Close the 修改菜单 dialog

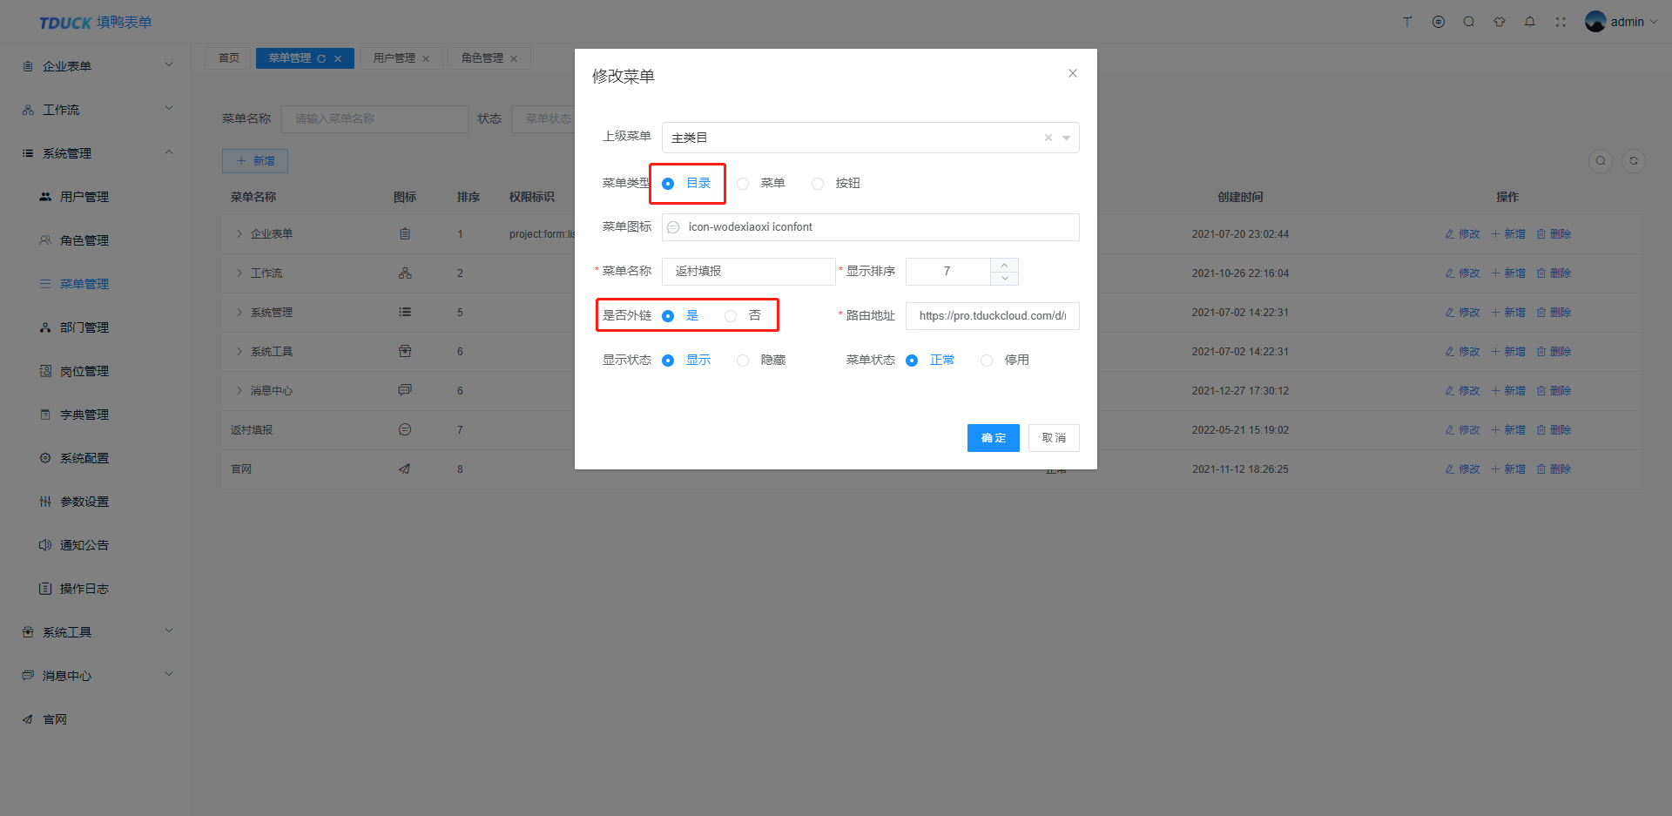click(1073, 73)
